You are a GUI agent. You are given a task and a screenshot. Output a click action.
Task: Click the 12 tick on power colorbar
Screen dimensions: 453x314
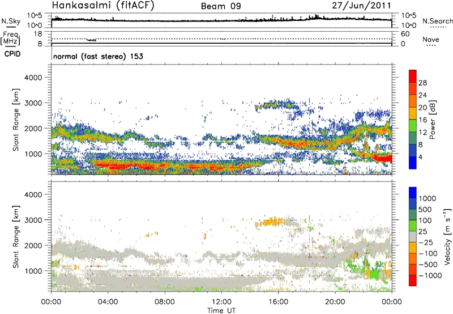click(x=422, y=133)
